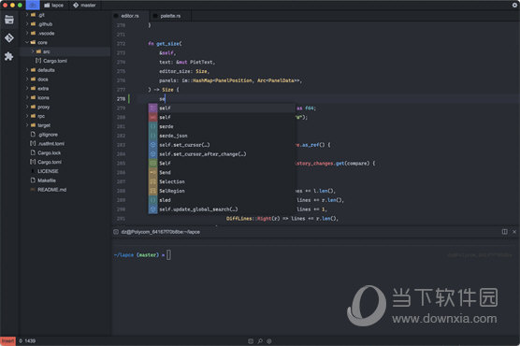Click the Insert mode indicator
The height and width of the screenshot is (346, 520).
[x=8, y=341]
